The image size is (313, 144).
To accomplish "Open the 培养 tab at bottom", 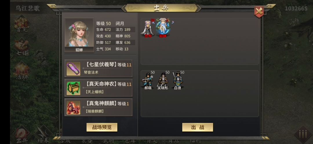I will point(43,135).
